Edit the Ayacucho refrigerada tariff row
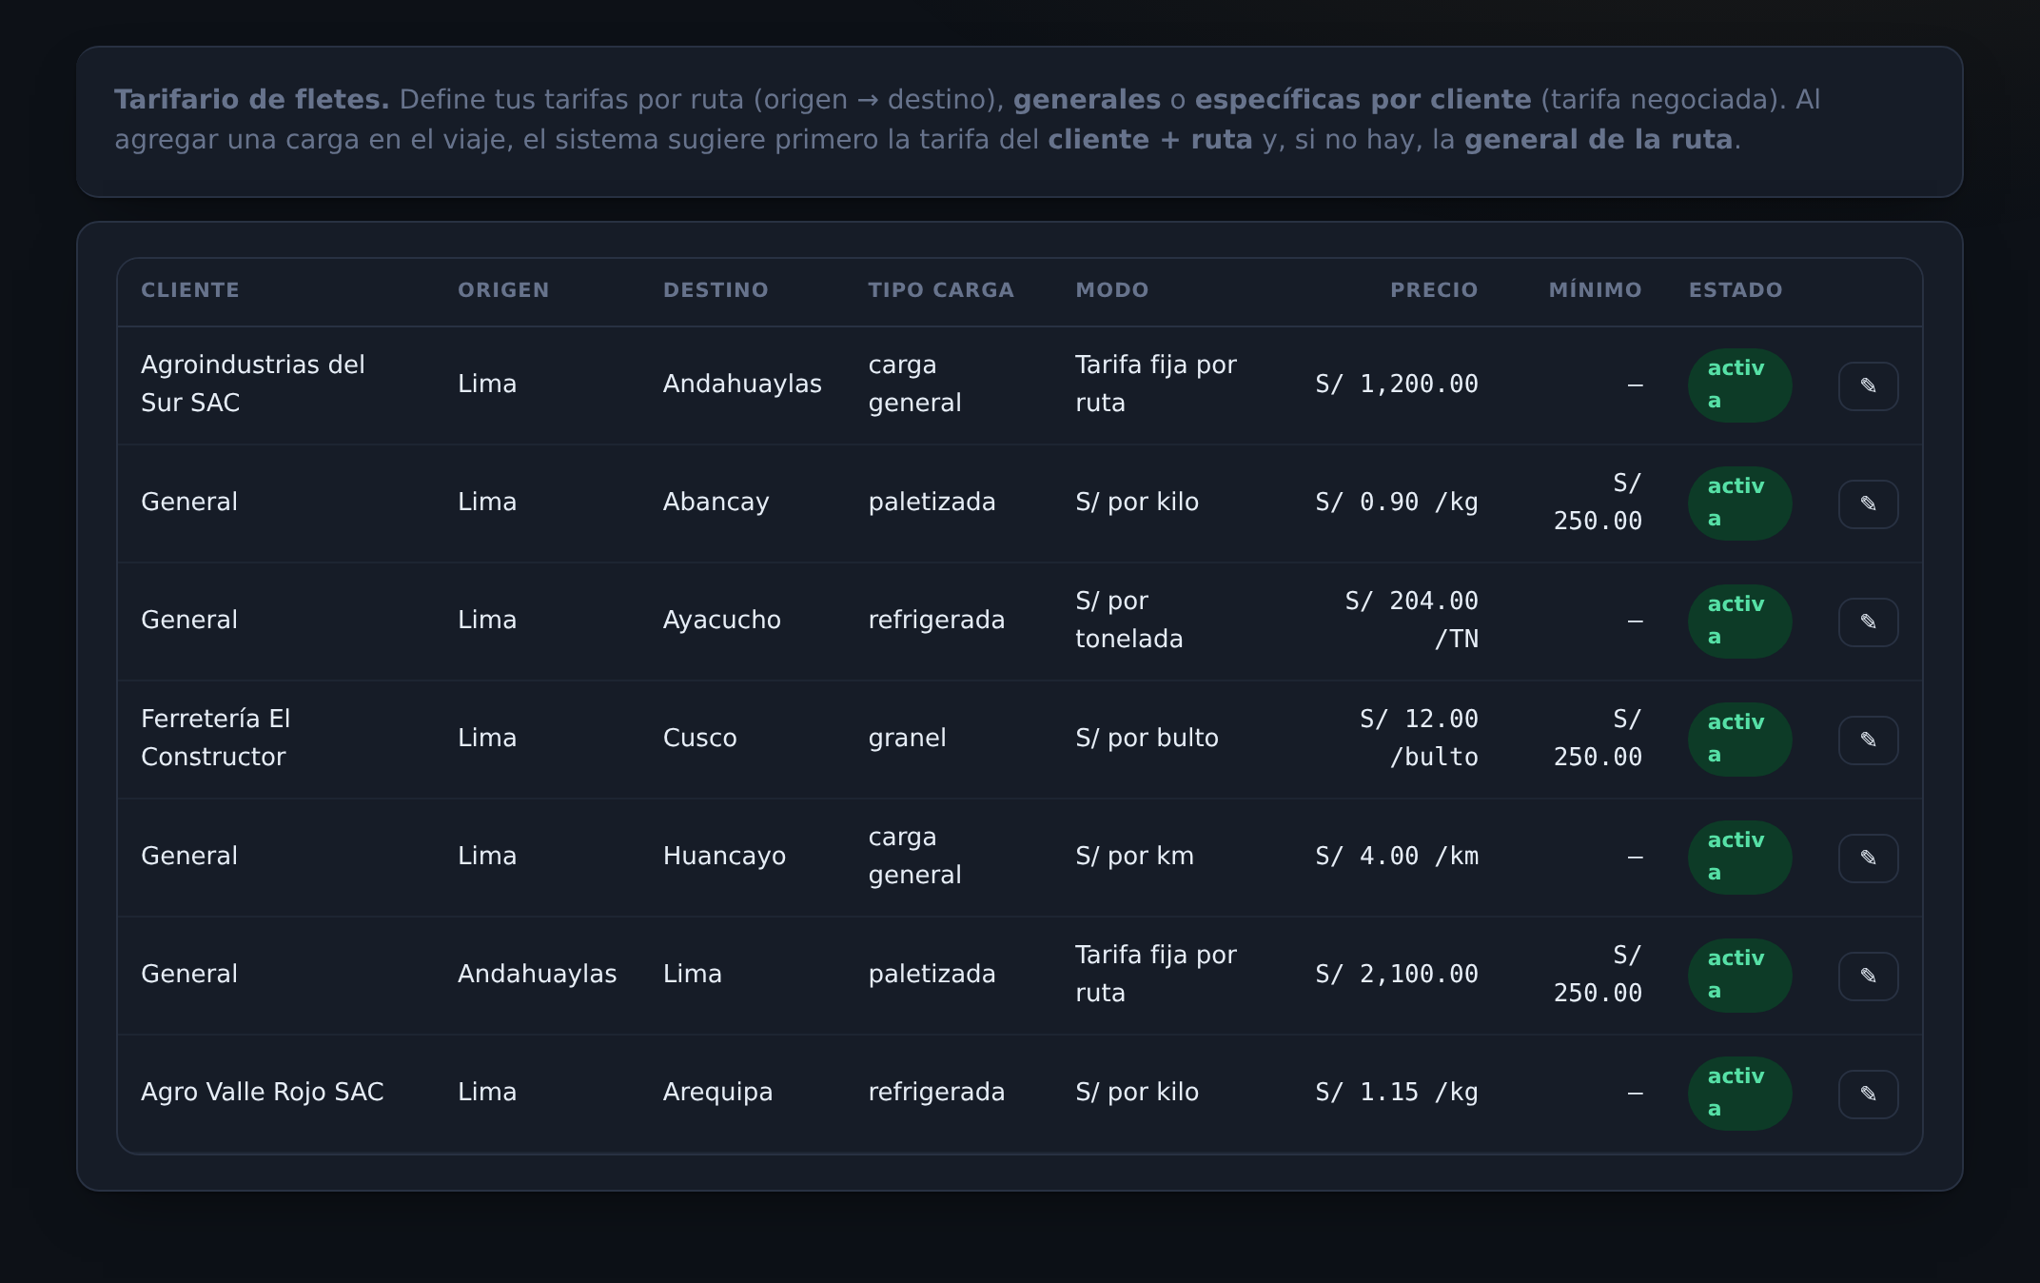This screenshot has height=1283, width=2040. 1868,622
